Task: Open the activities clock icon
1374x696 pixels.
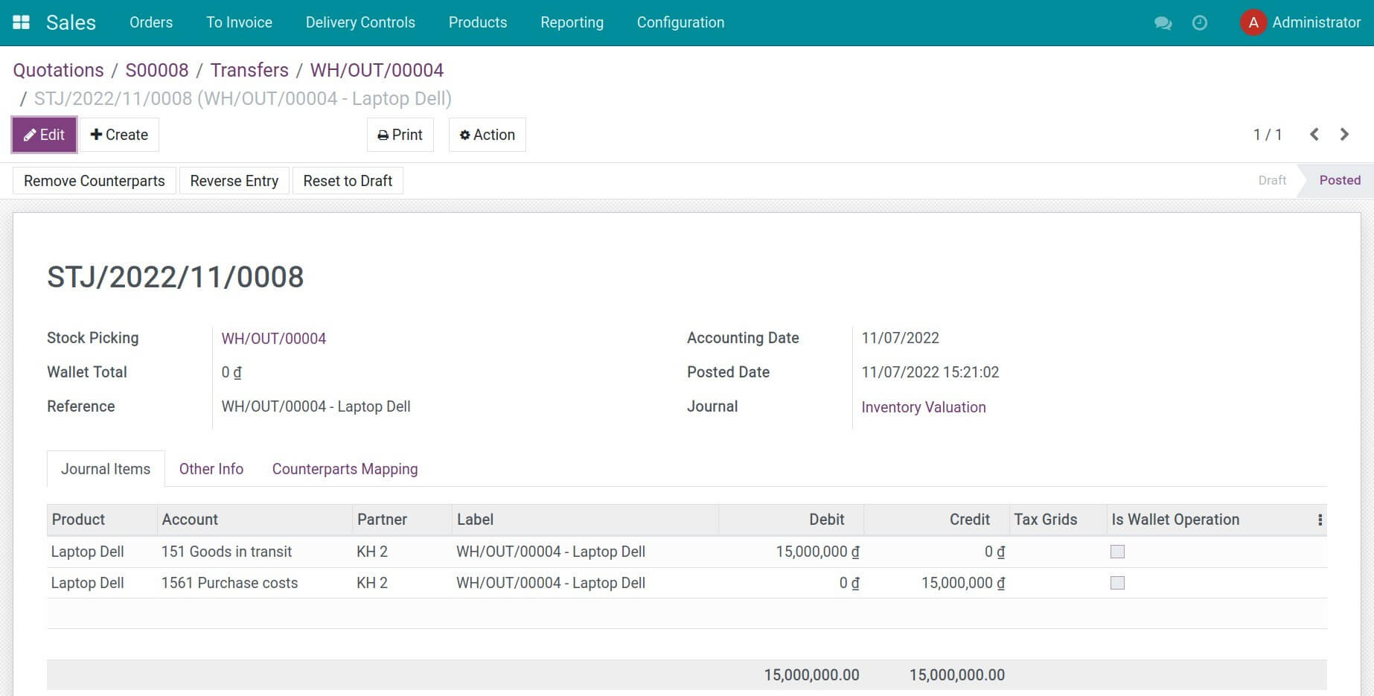Action: 1199,23
